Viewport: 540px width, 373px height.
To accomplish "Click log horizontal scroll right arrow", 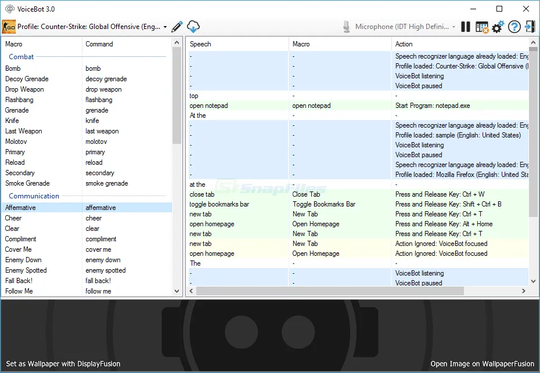I will [x=524, y=291].
